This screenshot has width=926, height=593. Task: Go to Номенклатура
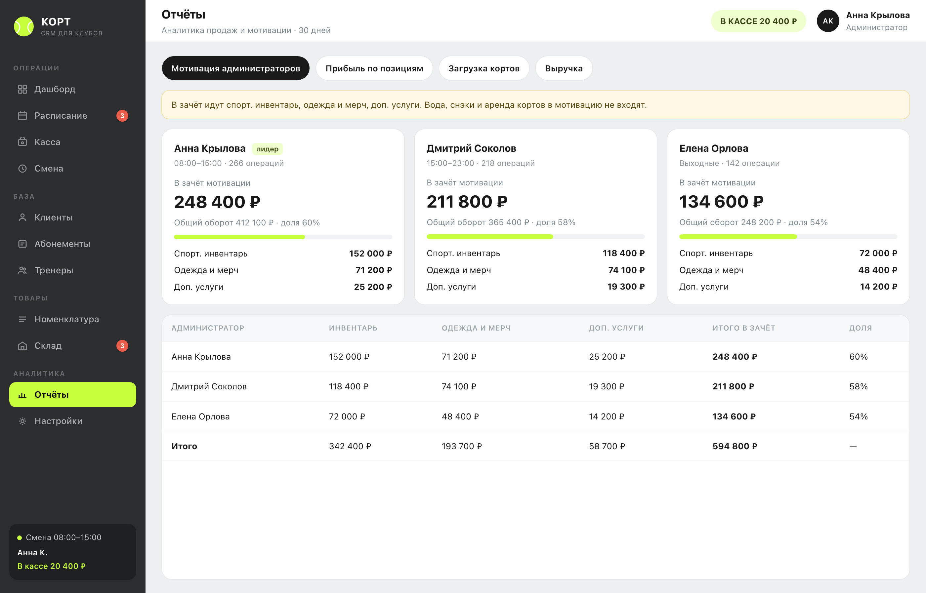click(72, 319)
